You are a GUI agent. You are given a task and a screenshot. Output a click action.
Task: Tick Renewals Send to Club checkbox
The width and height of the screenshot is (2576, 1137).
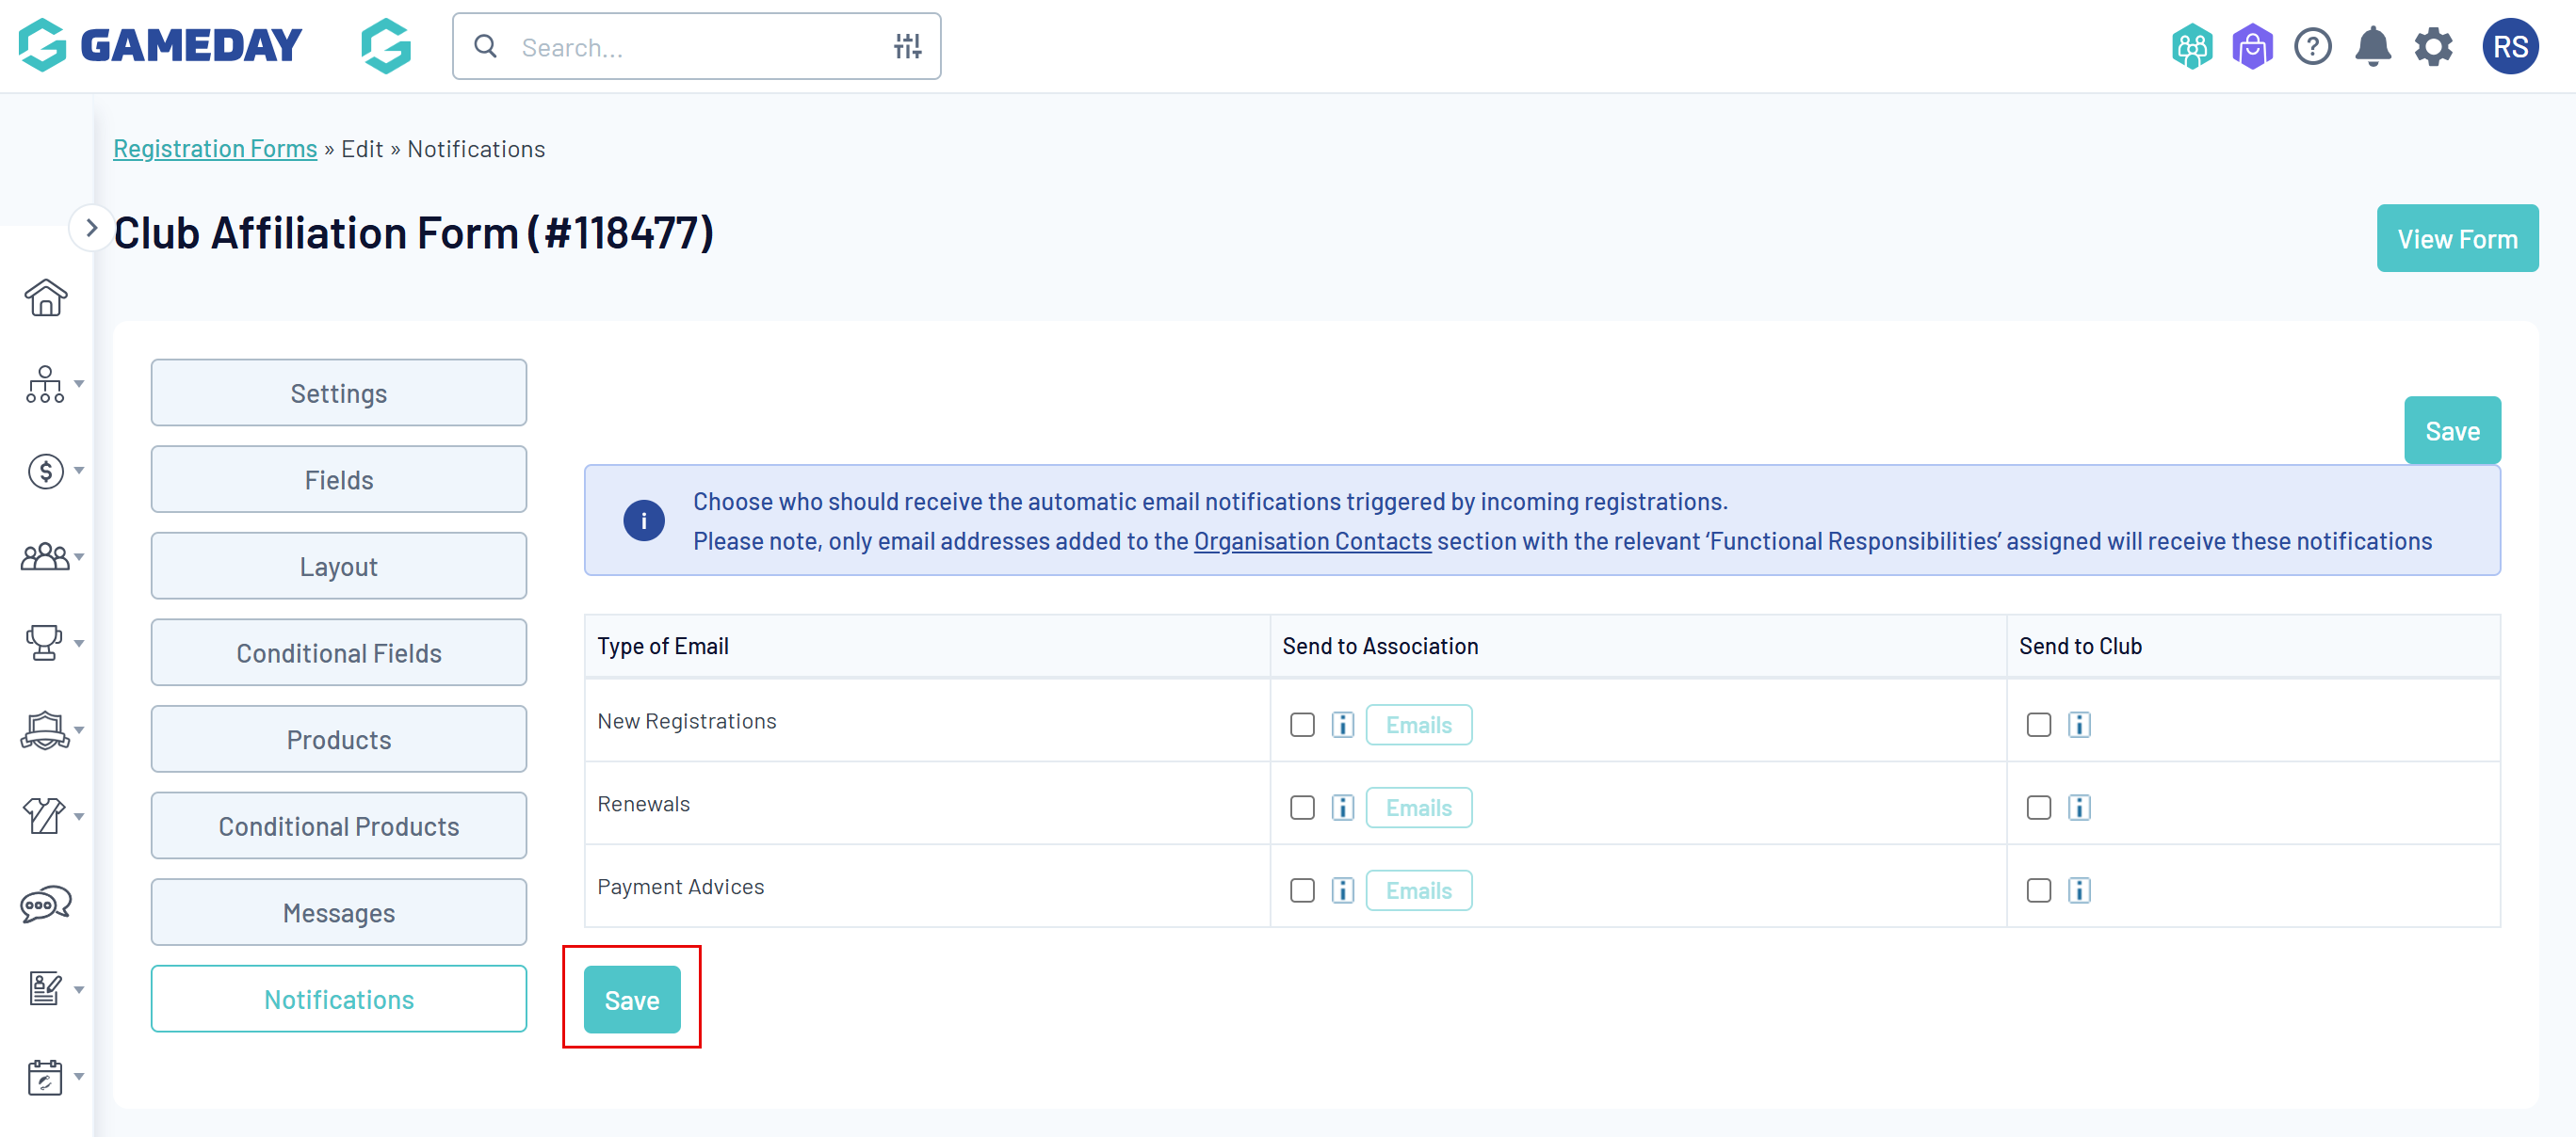[x=2038, y=808]
